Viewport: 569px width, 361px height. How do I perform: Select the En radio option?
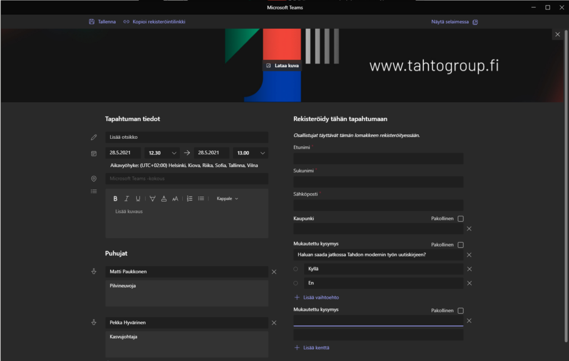296,283
